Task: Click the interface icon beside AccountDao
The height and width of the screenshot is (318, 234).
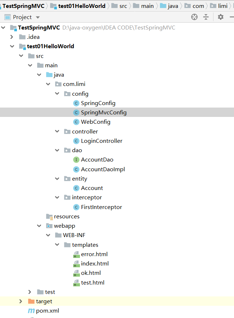Action: click(77, 159)
